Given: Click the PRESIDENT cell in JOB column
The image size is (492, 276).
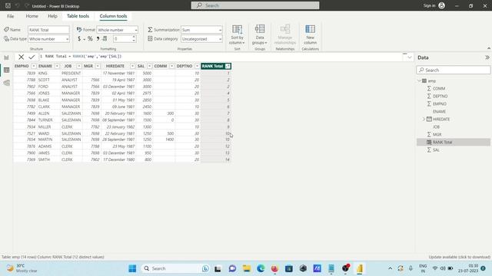Looking at the screenshot, I should [71, 74].
